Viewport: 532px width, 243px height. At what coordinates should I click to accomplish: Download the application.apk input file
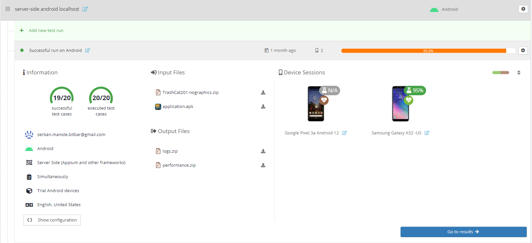click(263, 107)
